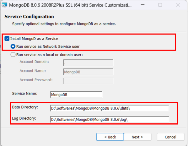Click the Account Password field

88,81
